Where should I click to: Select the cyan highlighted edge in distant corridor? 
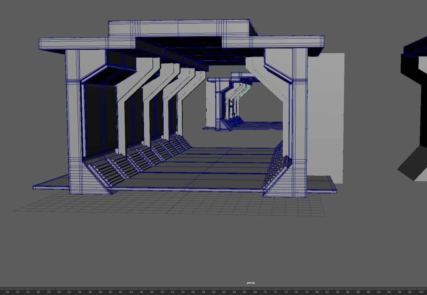(243, 93)
